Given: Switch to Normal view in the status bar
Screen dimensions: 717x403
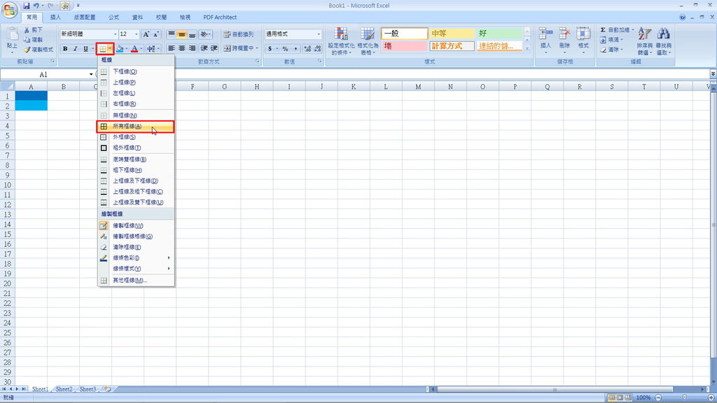Looking at the screenshot, I should [x=611, y=397].
